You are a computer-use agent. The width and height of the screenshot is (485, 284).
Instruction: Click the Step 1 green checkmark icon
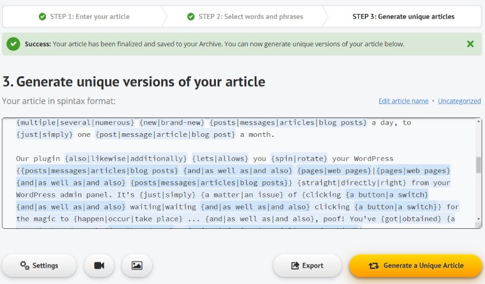[42, 16]
